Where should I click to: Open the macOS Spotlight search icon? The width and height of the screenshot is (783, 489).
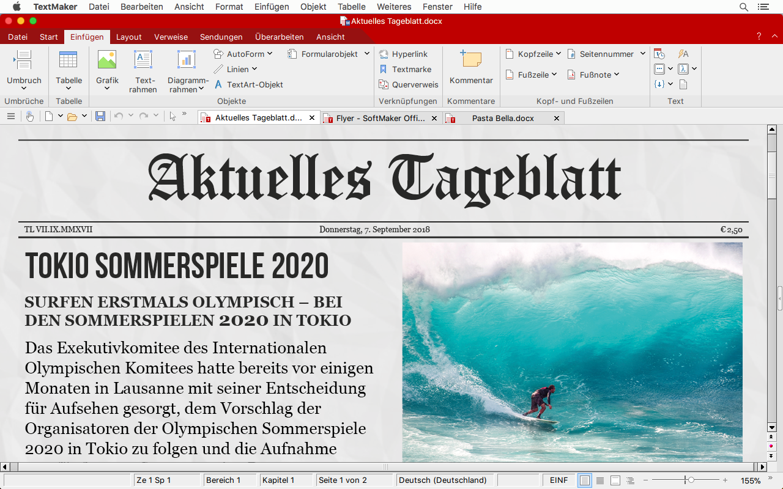[744, 7]
